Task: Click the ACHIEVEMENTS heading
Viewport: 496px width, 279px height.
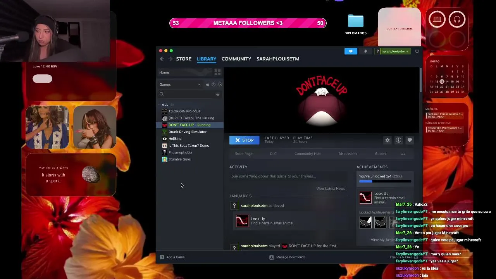Action: tap(372, 167)
